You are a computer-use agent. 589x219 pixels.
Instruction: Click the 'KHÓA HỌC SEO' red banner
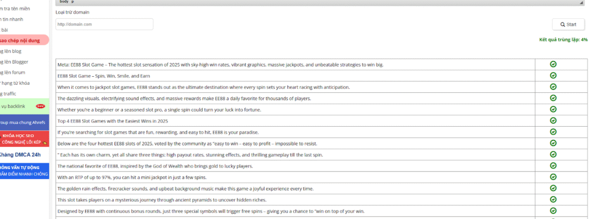24,139
